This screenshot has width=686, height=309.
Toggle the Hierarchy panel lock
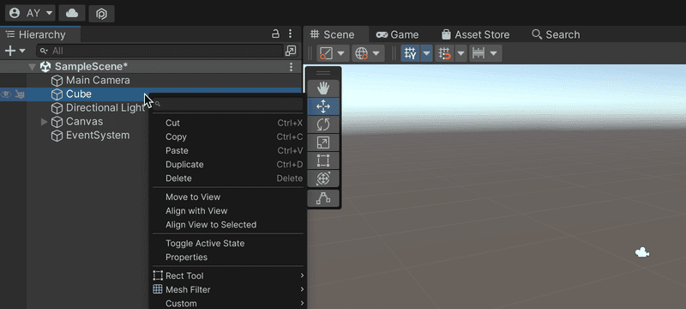point(275,33)
